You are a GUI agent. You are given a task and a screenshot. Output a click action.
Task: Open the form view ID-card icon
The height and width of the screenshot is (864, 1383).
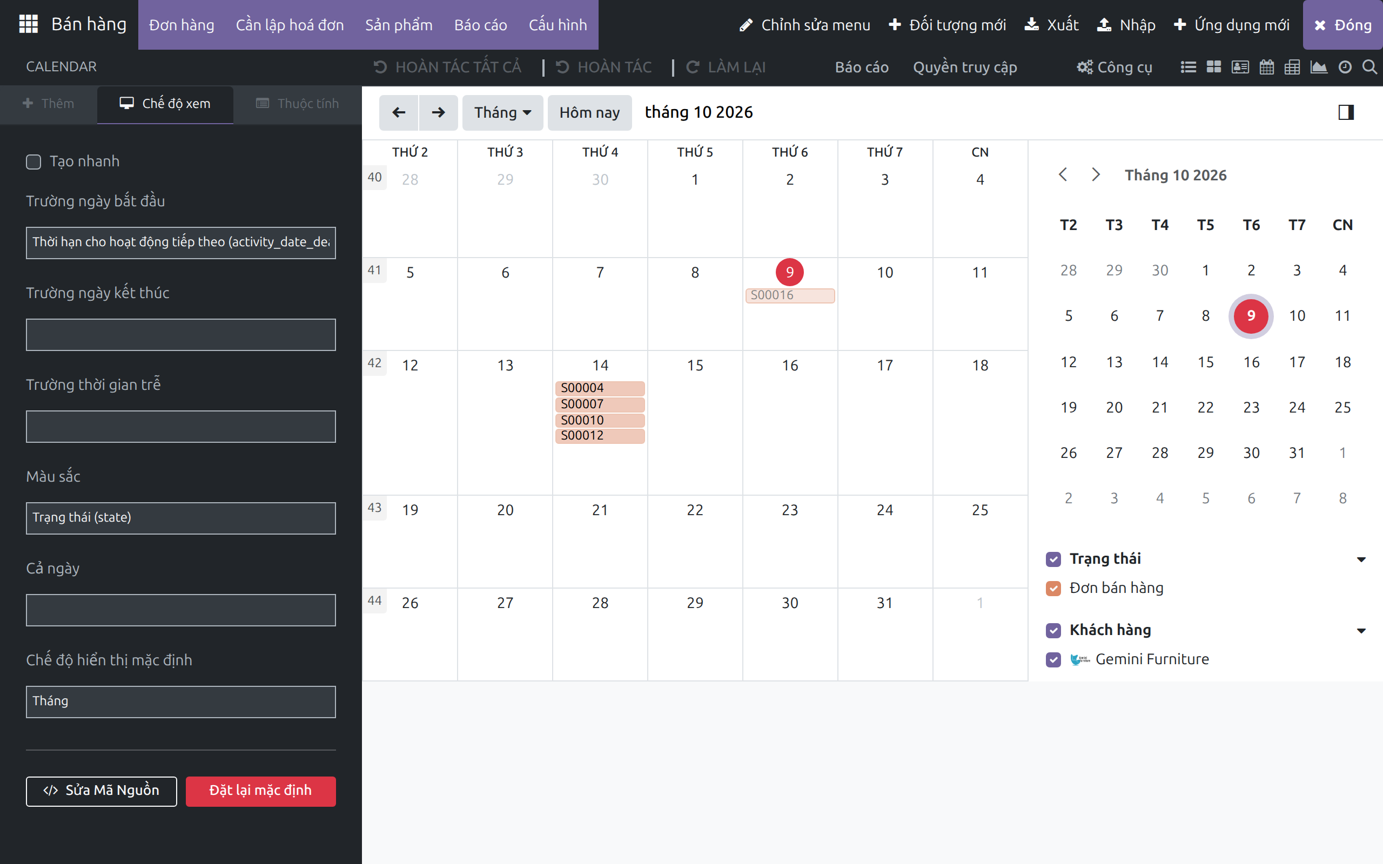pos(1239,67)
